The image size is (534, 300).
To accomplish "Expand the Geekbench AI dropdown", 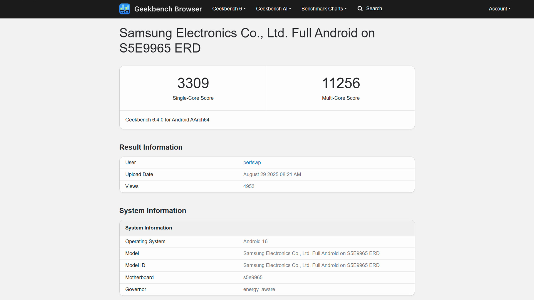I will 273,9.
